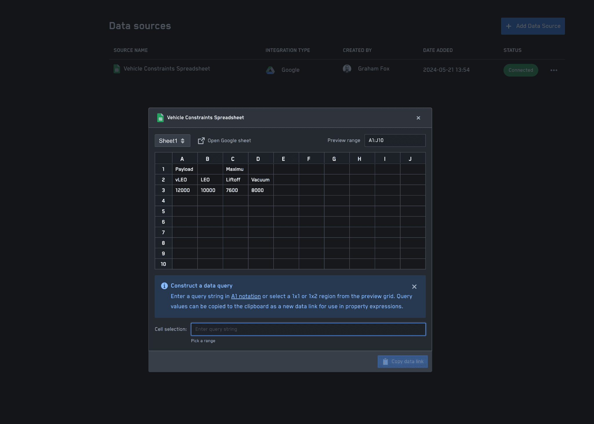This screenshot has height=424, width=594.
Task: Click Add Data Source button
Action: tap(533, 26)
